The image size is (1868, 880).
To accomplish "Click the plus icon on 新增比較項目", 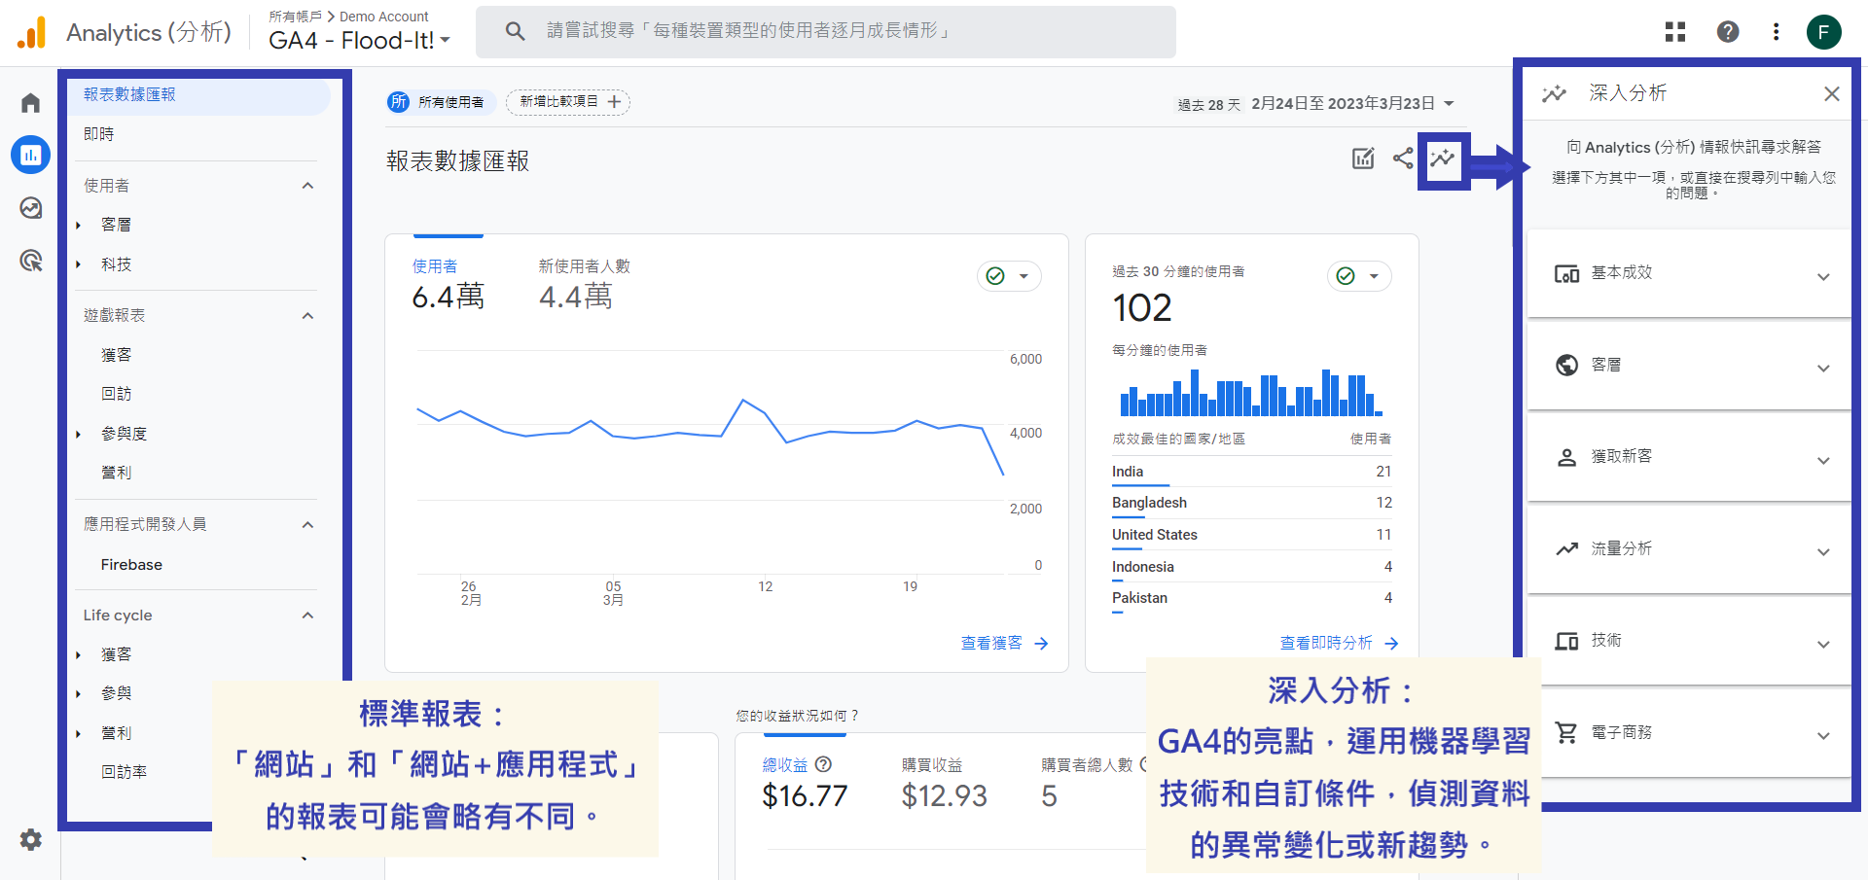I will point(614,102).
